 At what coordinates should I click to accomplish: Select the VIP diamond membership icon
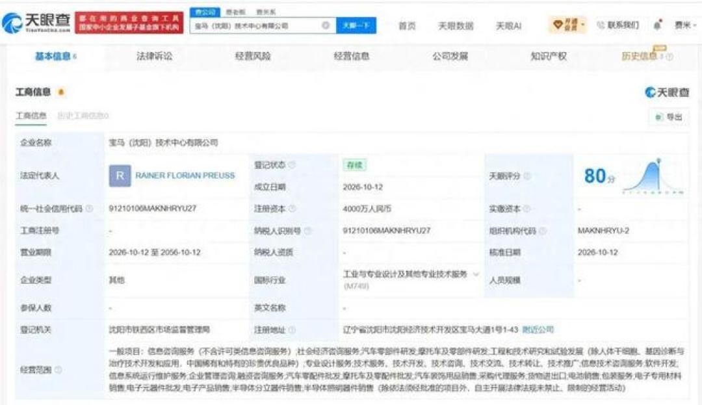pos(558,25)
